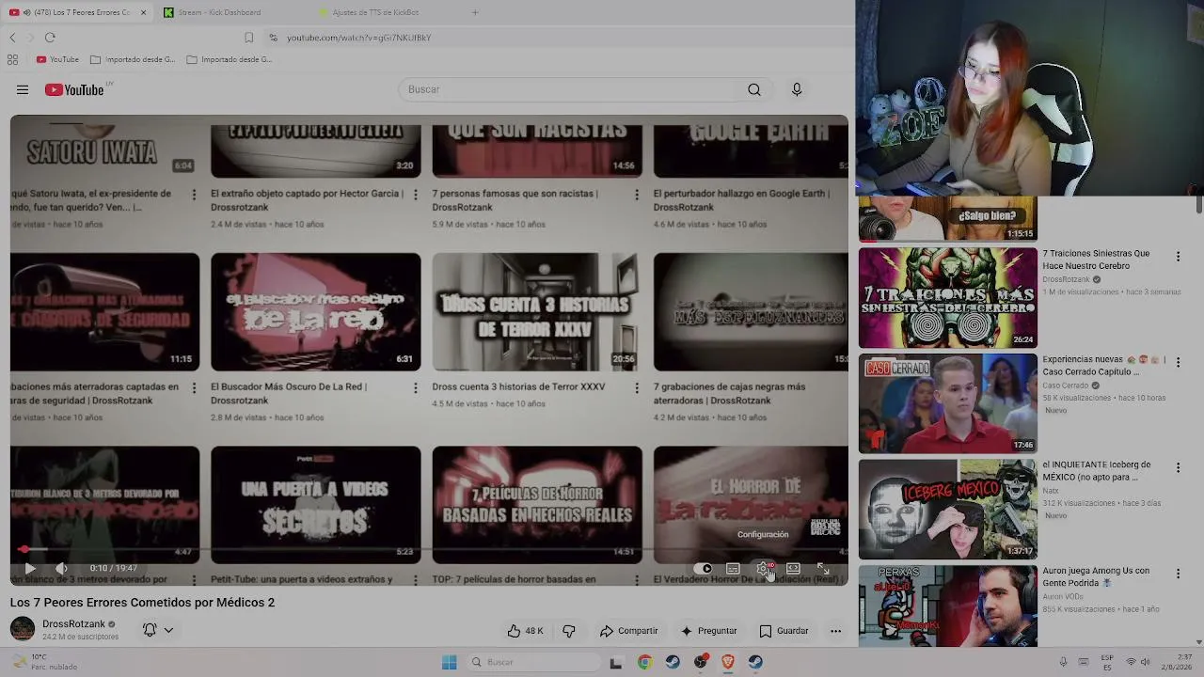Dislike the video
The width and height of the screenshot is (1204, 677).
pyautogui.click(x=569, y=631)
